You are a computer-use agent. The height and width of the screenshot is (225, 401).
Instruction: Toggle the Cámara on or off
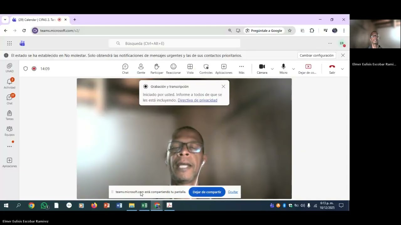(262, 69)
